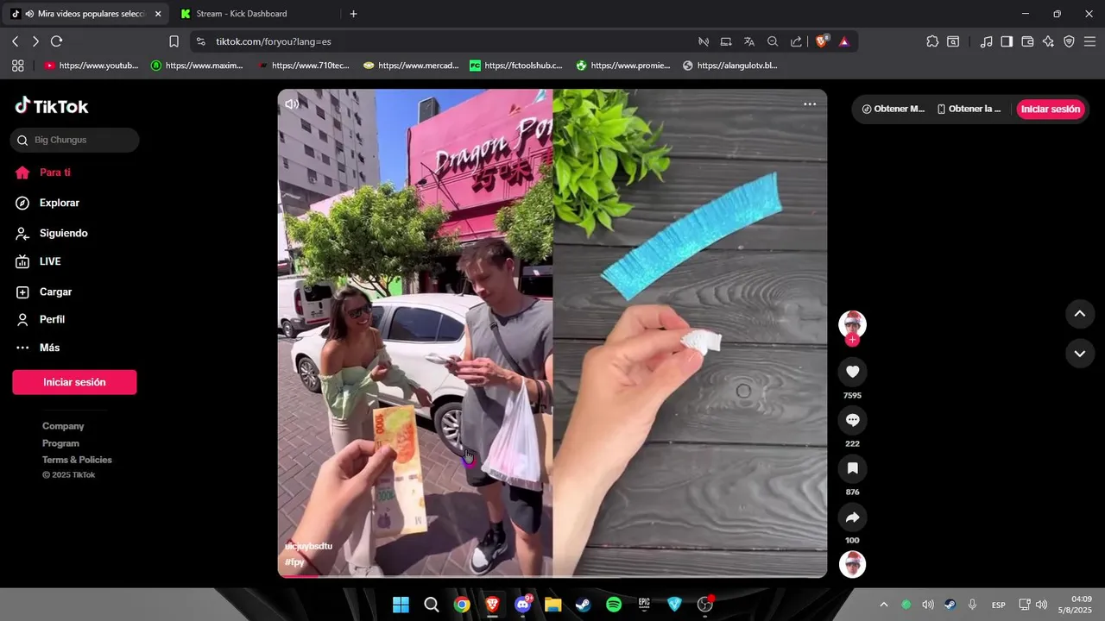Open the video's three-dot options menu
Image resolution: width=1105 pixels, height=621 pixels.
pos(810,104)
